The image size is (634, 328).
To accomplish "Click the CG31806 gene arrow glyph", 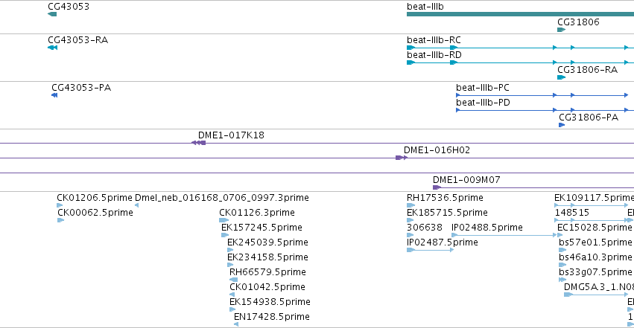I will coord(561,30).
